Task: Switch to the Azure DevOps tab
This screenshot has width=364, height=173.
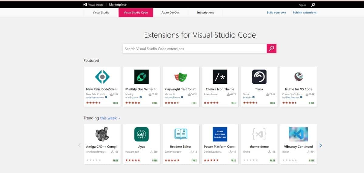Action: (x=170, y=12)
